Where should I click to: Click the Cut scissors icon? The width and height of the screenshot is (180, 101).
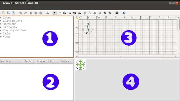pyautogui.click(x=31, y=13)
